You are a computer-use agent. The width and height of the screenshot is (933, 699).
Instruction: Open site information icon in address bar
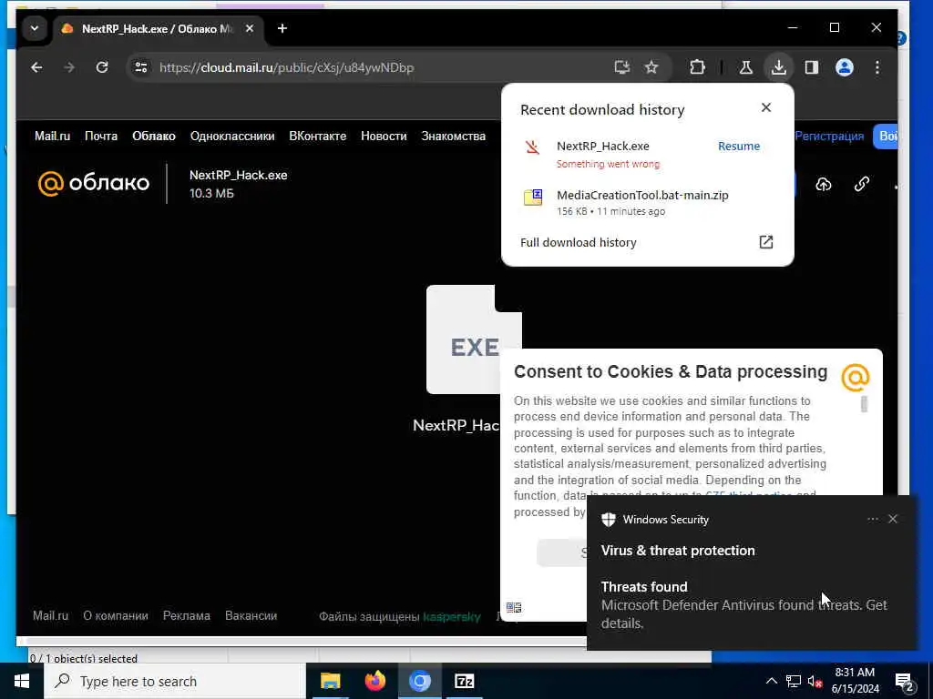[141, 67]
